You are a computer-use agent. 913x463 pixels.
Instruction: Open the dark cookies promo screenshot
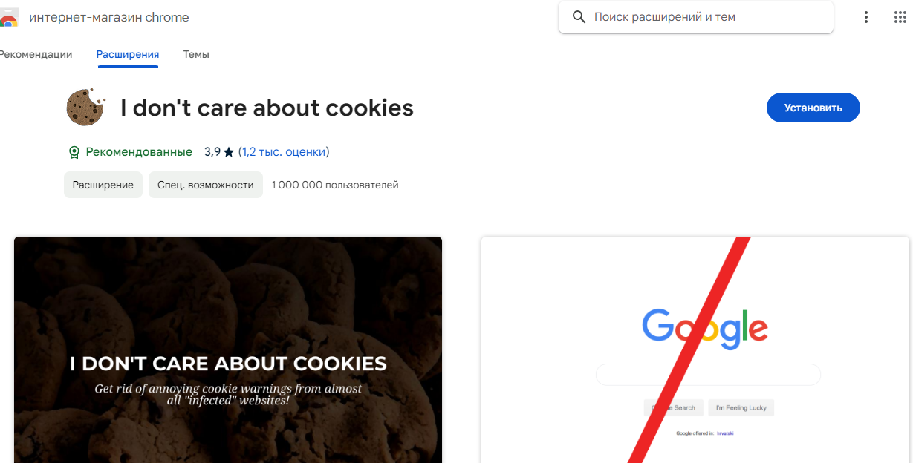click(228, 349)
